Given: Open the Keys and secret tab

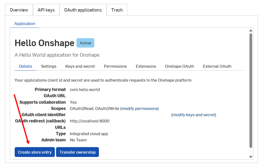Looking at the screenshot, I should click(x=80, y=66).
